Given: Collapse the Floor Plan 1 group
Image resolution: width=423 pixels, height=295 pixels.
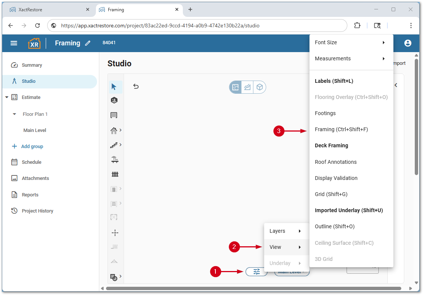Looking at the screenshot, I should tap(15, 114).
